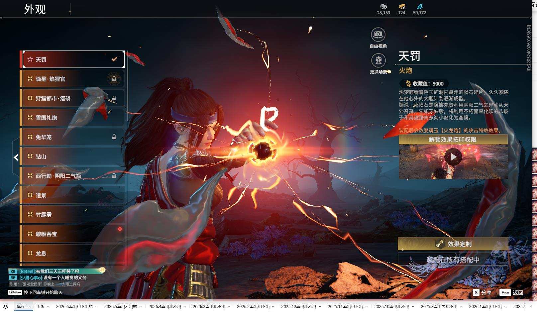The height and width of the screenshot is (312, 537).
Task: Click the Enter key chat prompt icon
Action: point(15,292)
